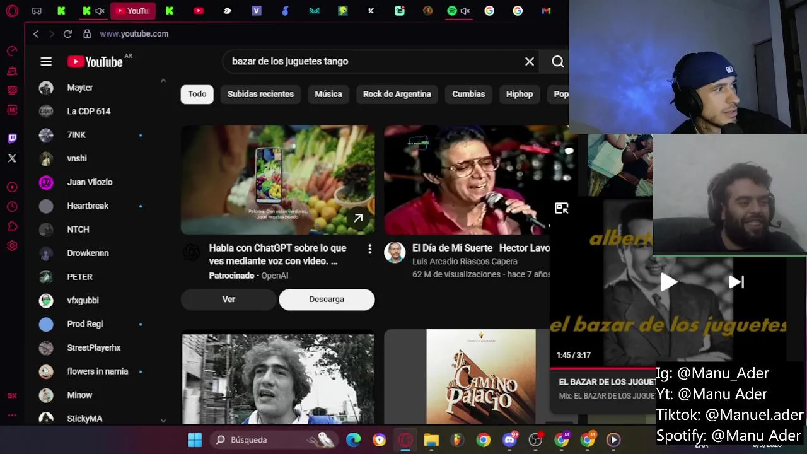This screenshot has height=454, width=807.
Task: Switch to the purple V tab
Action: point(256,11)
